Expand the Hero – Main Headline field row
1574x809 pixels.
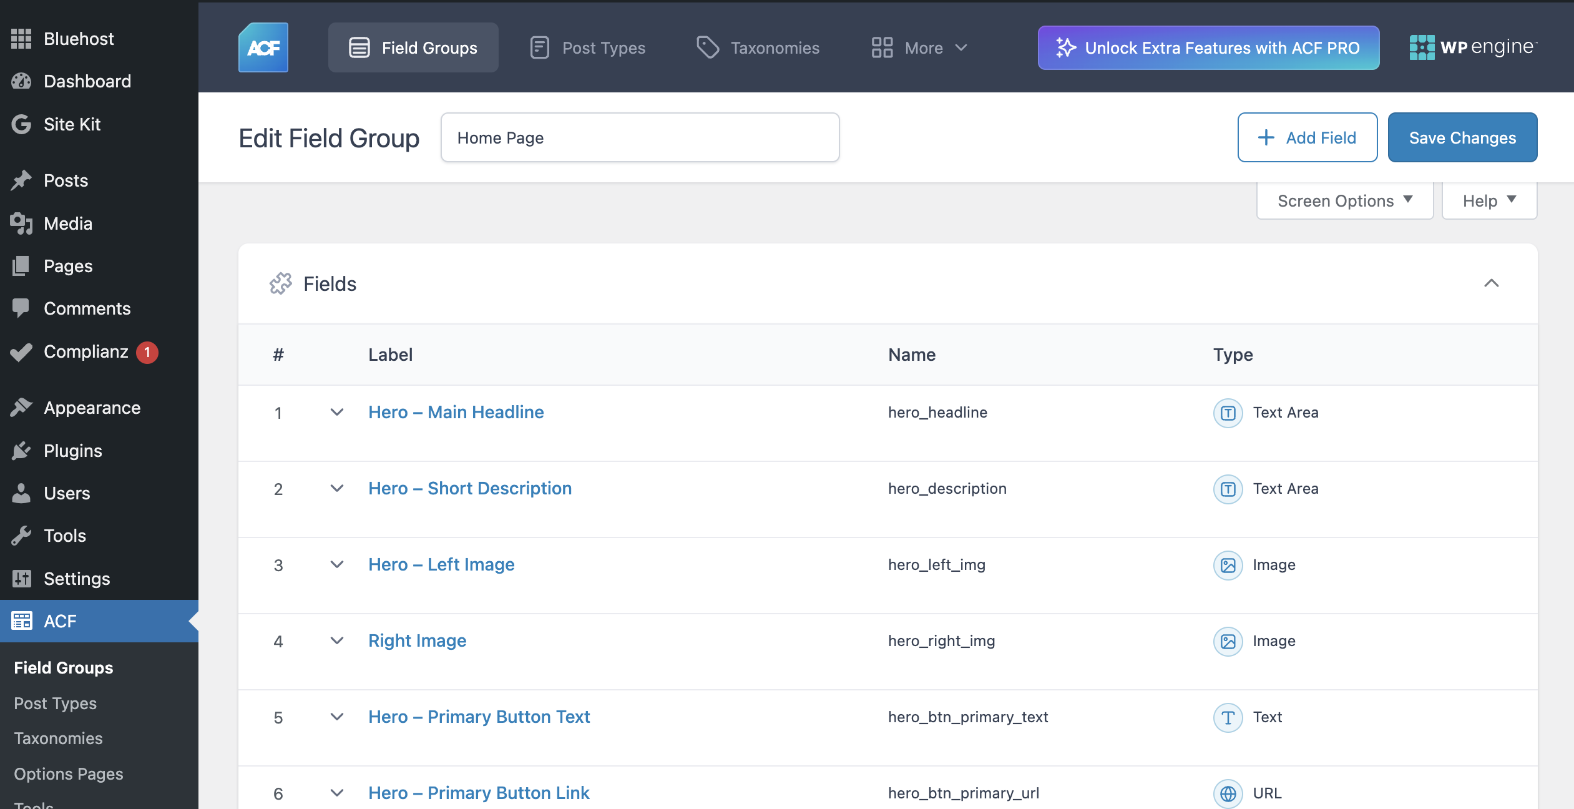(336, 413)
